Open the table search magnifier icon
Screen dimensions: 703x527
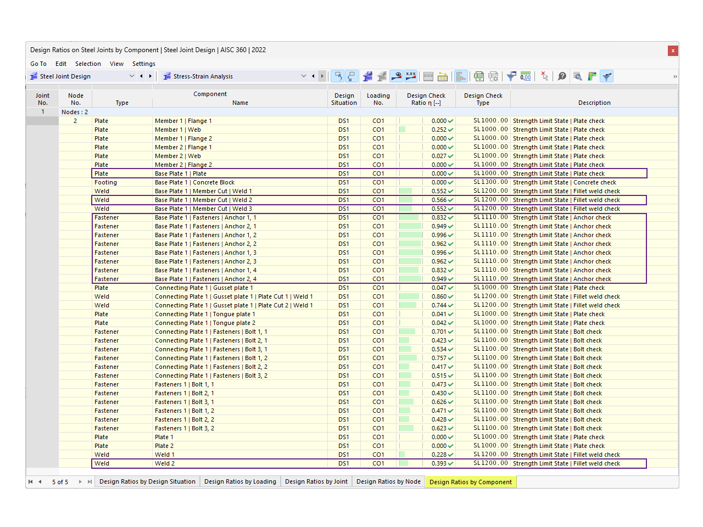577,76
